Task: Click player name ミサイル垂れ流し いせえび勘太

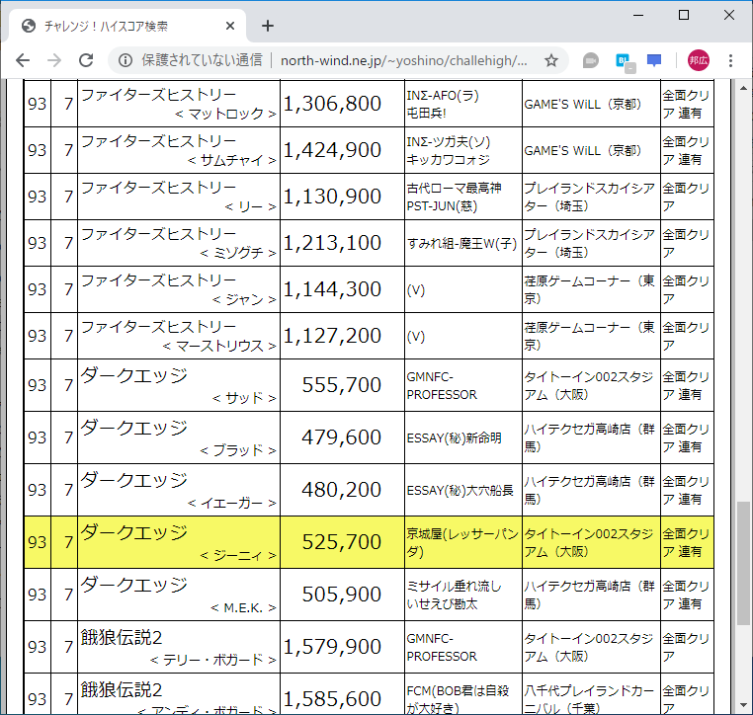Action: pyautogui.click(x=454, y=596)
